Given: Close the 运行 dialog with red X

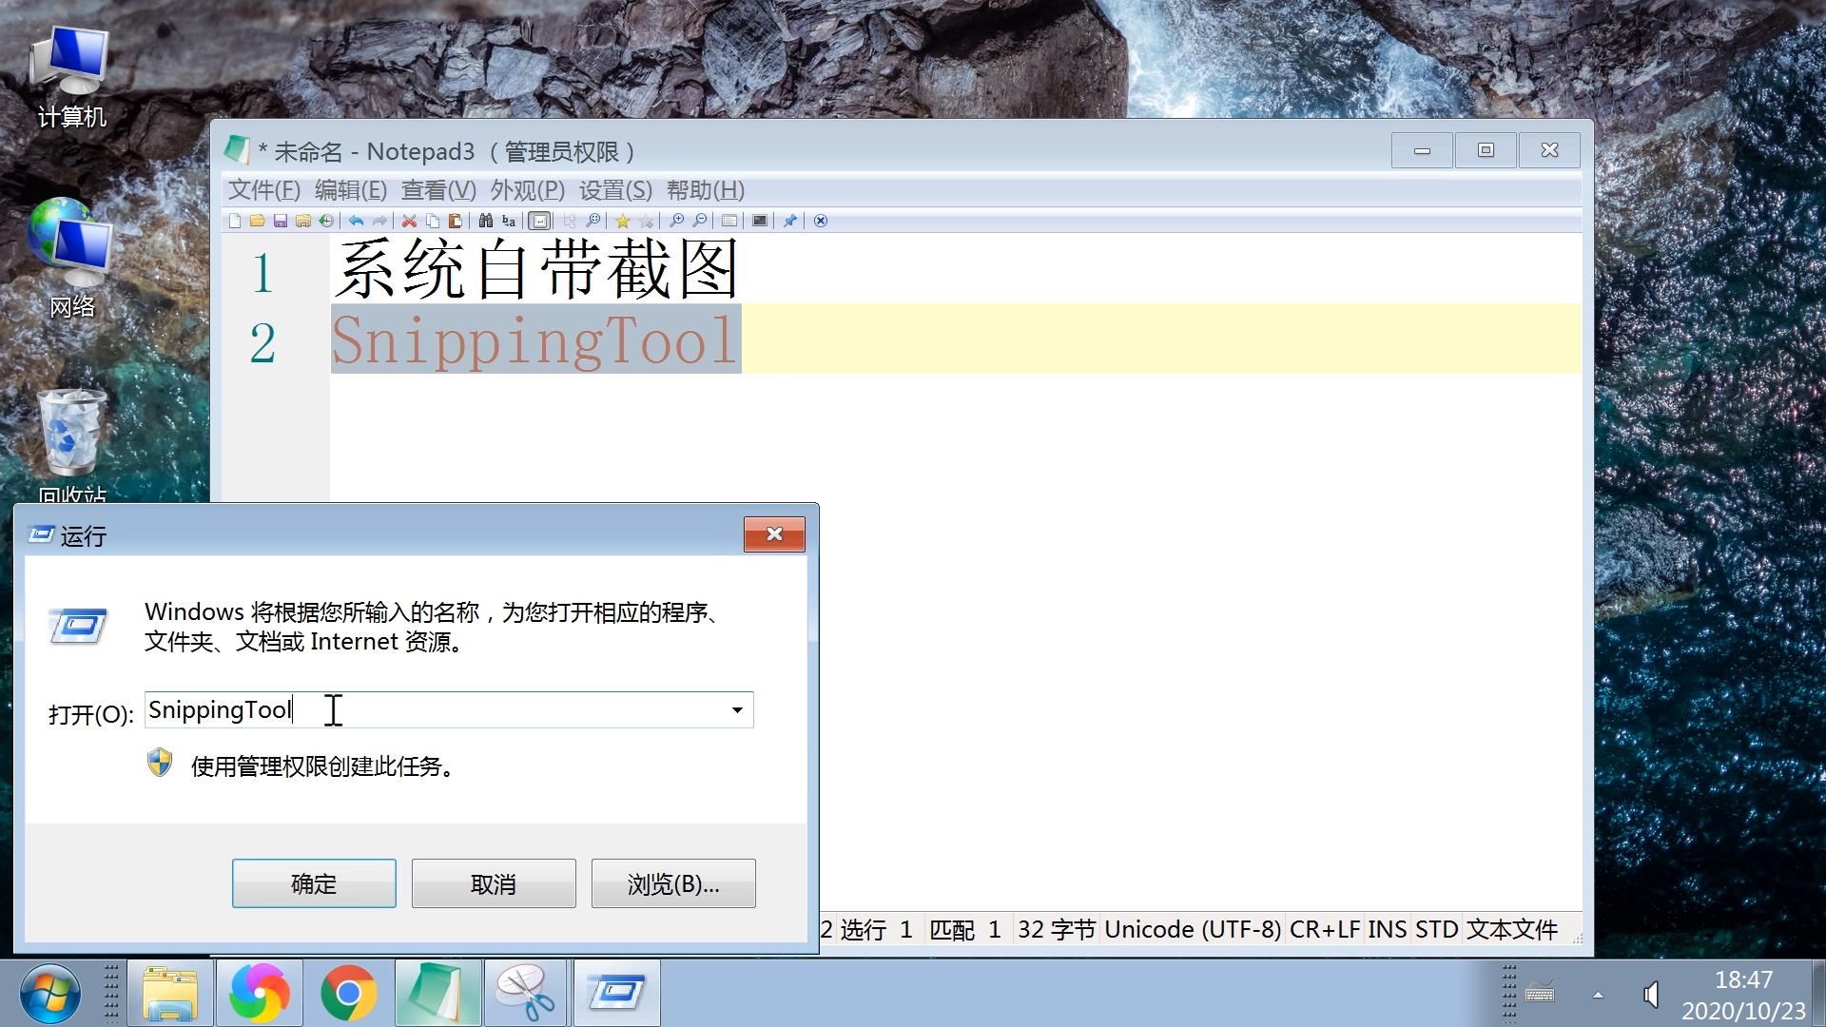Looking at the screenshot, I should pos(774,534).
